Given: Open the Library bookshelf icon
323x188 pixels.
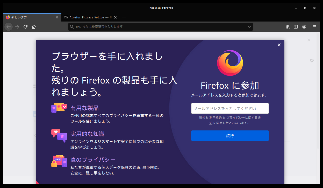Looking at the screenshot, I should (x=288, y=27).
